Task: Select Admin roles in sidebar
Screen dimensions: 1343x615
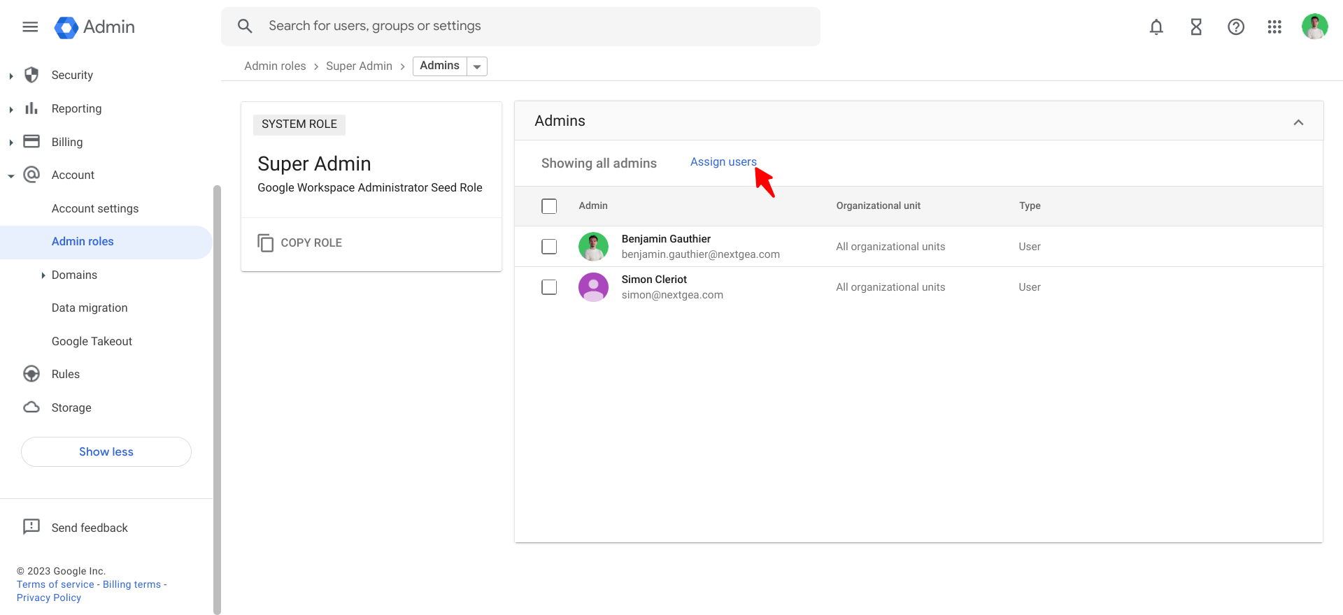Action: 106,242
